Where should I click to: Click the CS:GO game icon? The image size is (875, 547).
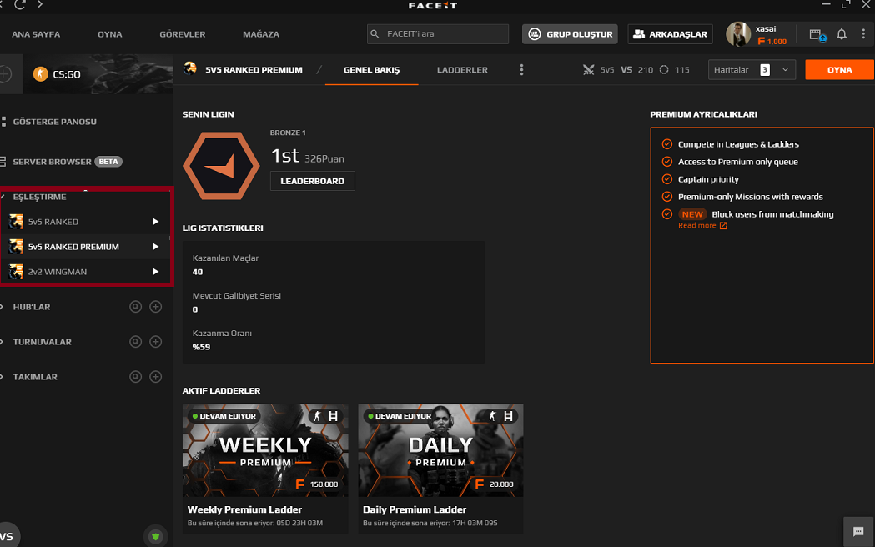click(40, 73)
